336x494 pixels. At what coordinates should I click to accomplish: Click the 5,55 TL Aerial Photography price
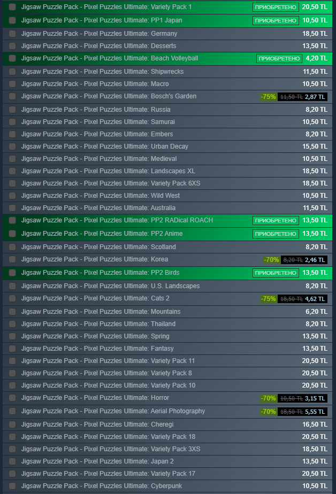point(315,412)
